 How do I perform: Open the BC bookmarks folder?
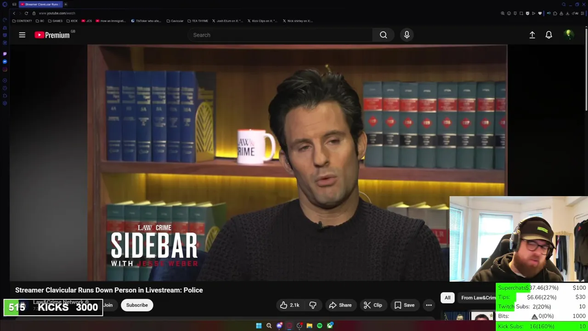[x=40, y=21]
